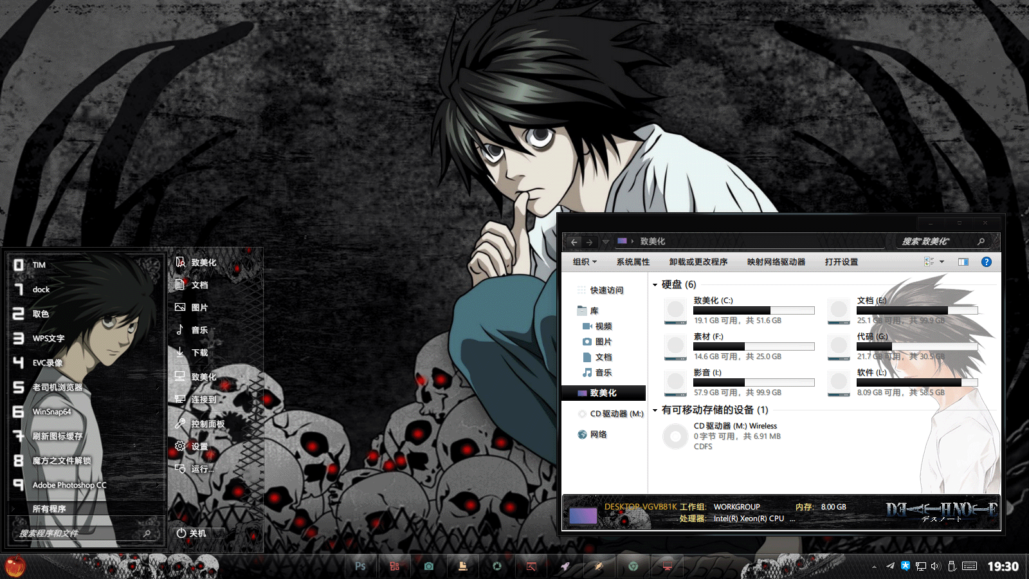The height and width of the screenshot is (579, 1029).
Task: Click the rocket icon in the taskbar
Action: pos(565,566)
